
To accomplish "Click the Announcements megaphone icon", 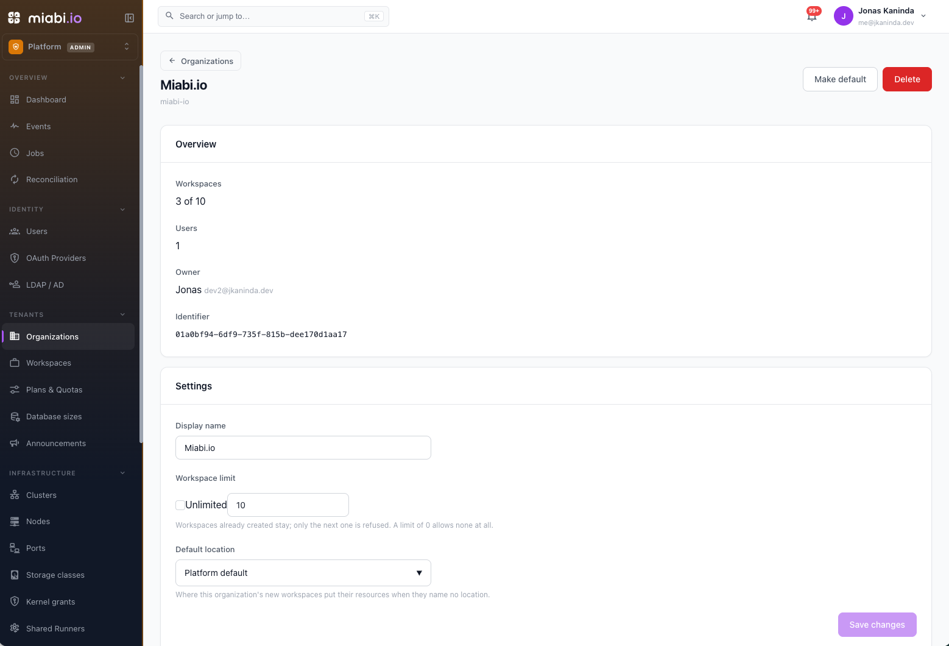I will [15, 443].
